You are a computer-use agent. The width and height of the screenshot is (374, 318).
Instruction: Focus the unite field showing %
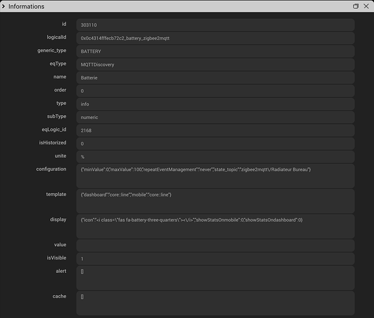pyautogui.click(x=216, y=156)
